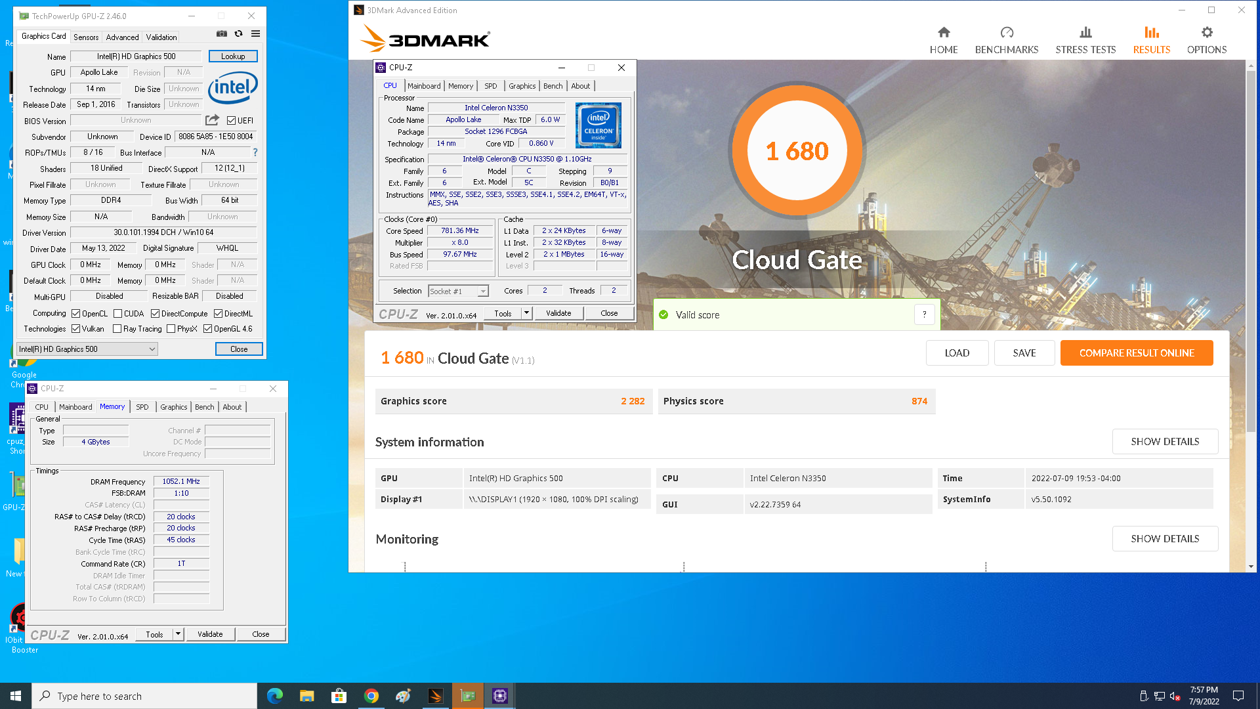1260x709 pixels.
Task: Click the Close button in GPU-Z
Action: [239, 349]
